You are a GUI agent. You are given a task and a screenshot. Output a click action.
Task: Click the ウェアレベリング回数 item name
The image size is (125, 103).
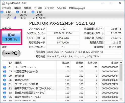26,84
